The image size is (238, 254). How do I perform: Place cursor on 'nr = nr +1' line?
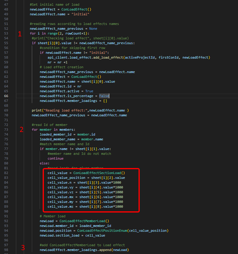click(57, 62)
